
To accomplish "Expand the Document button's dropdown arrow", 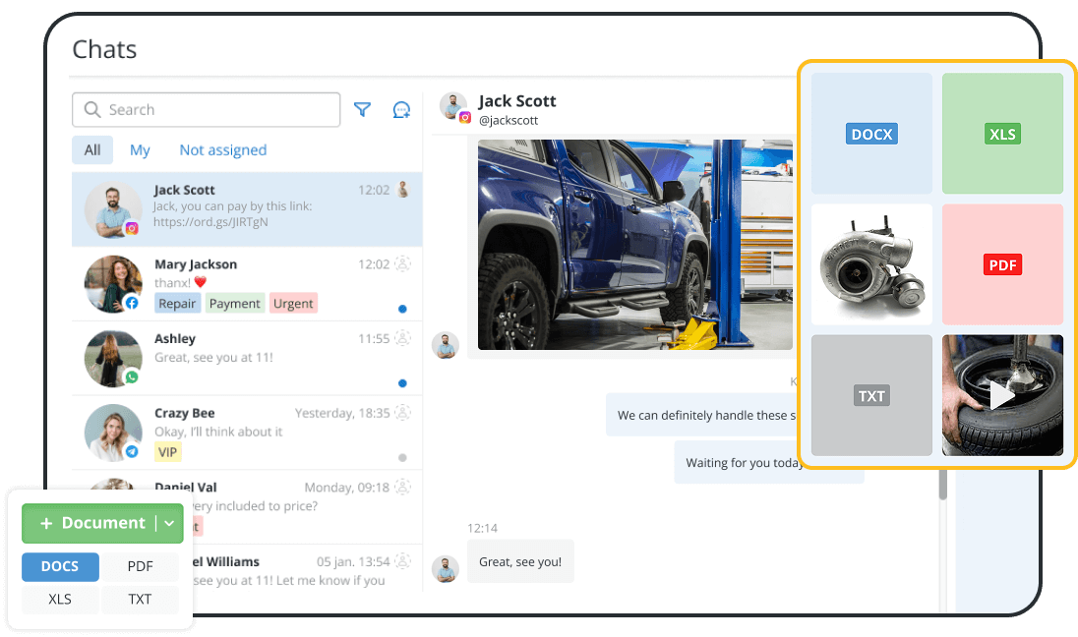I will [x=168, y=523].
